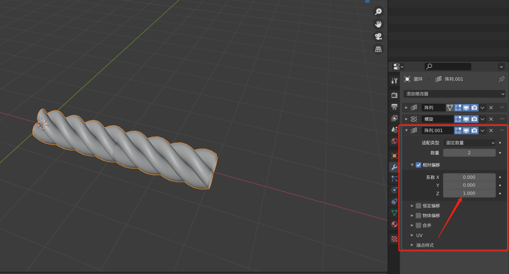
Task: Toggle viewport display for 螺旋 modifier
Action: 466,119
